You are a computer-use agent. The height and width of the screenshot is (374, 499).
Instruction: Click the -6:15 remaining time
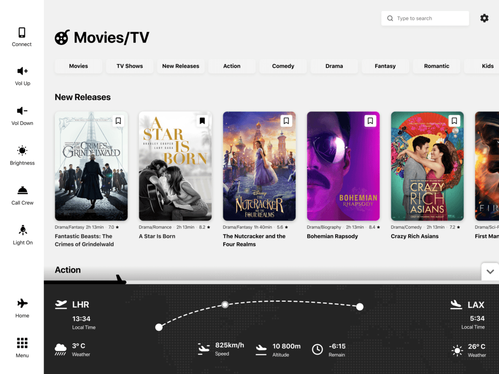pos(337,346)
